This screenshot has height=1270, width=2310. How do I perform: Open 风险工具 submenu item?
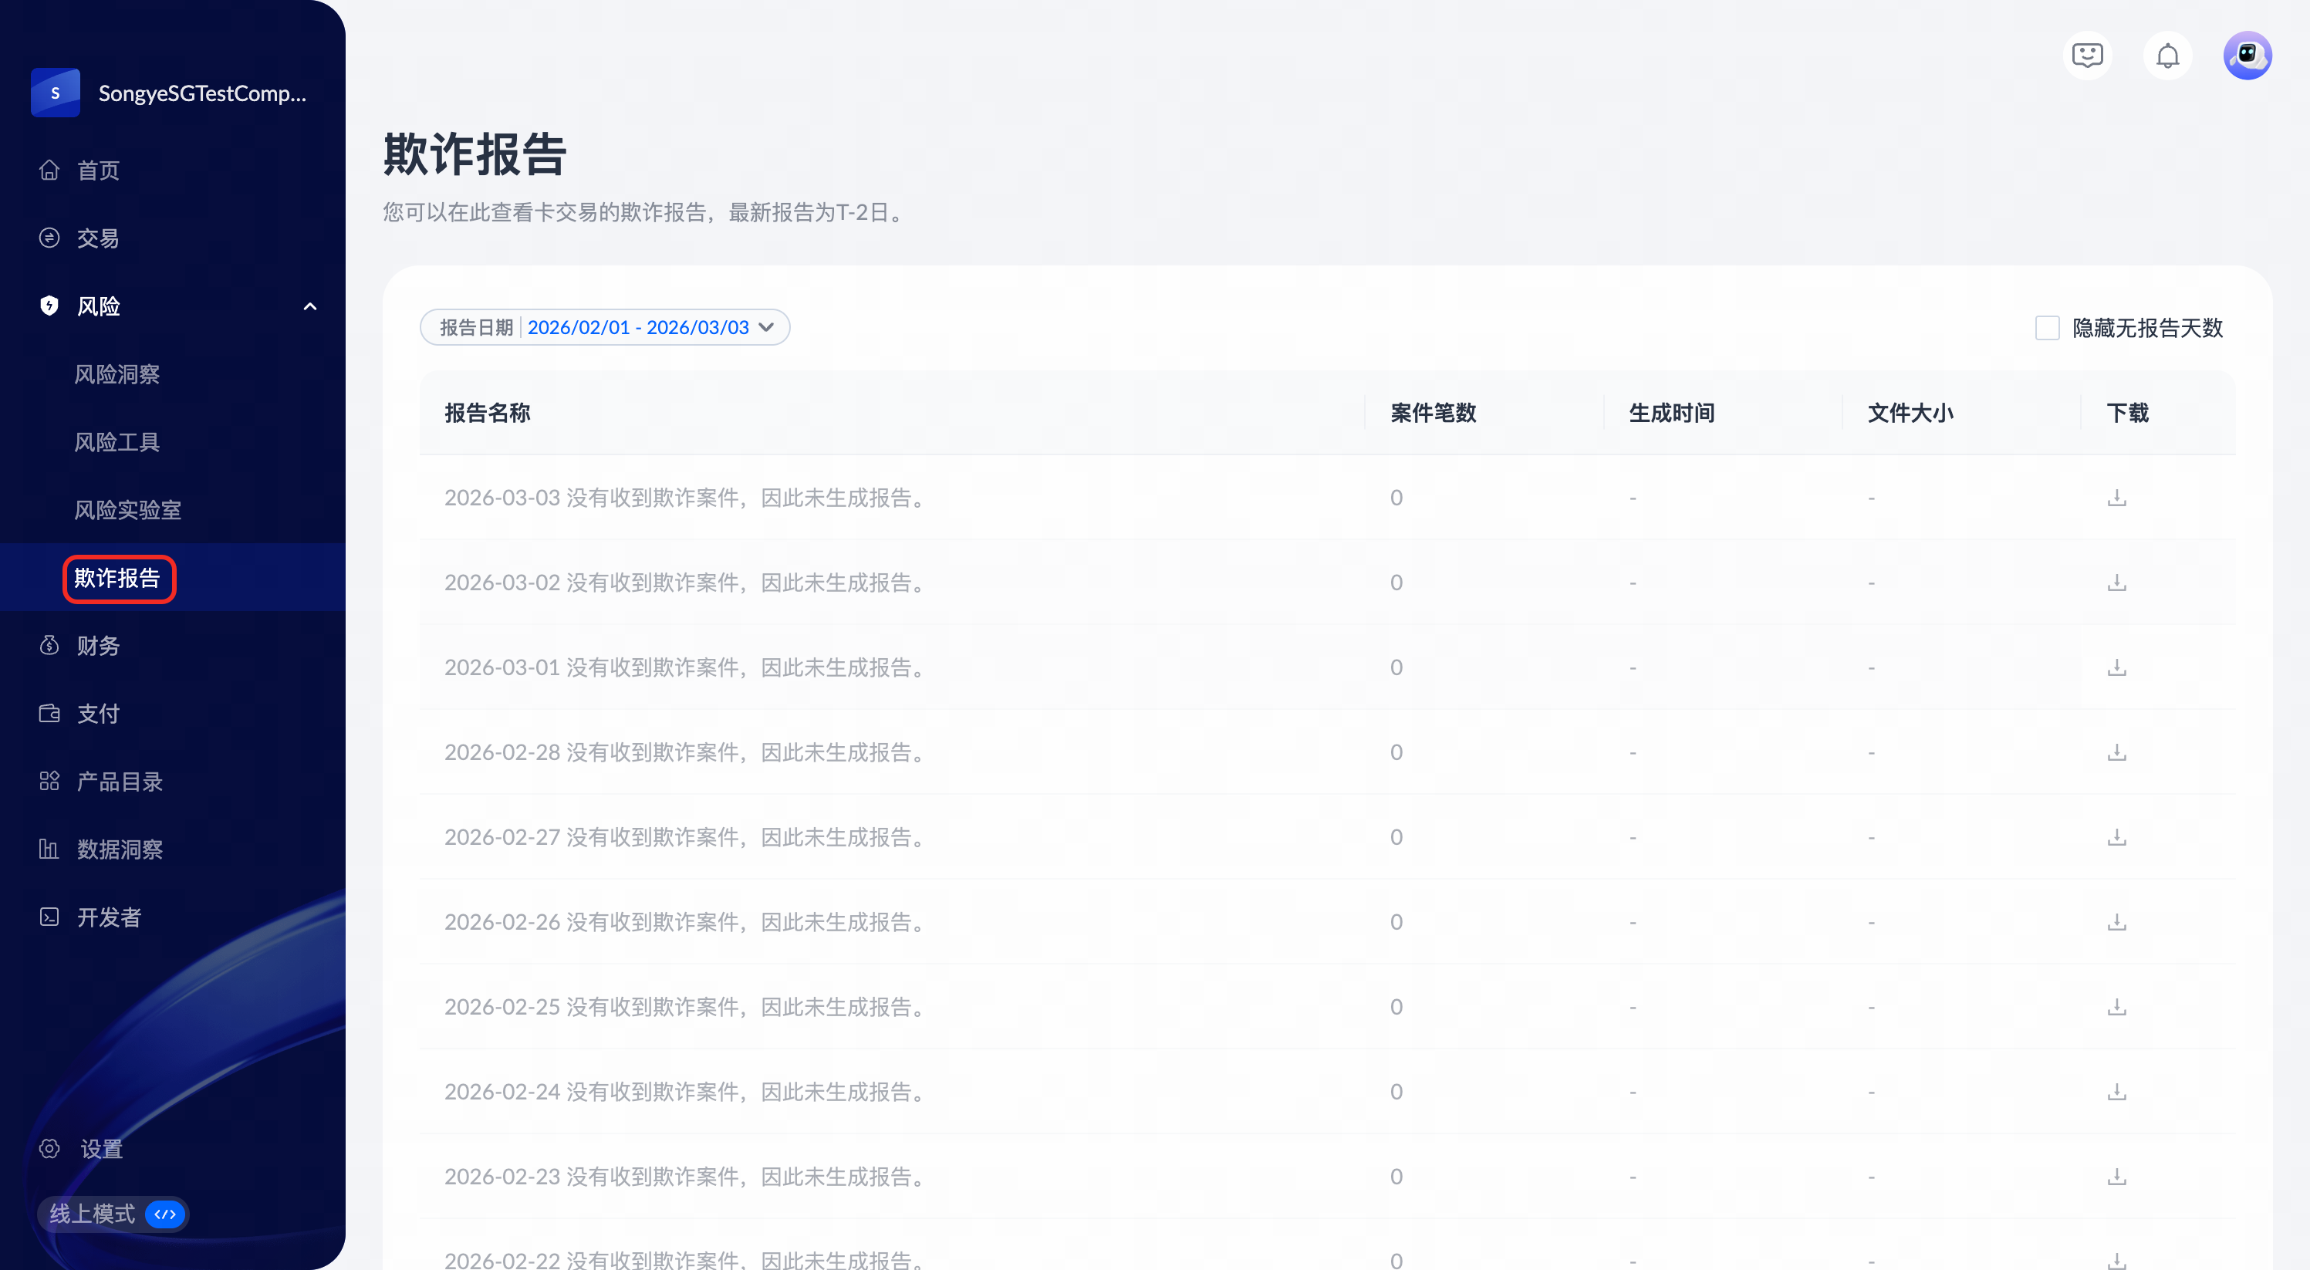pyautogui.click(x=117, y=442)
